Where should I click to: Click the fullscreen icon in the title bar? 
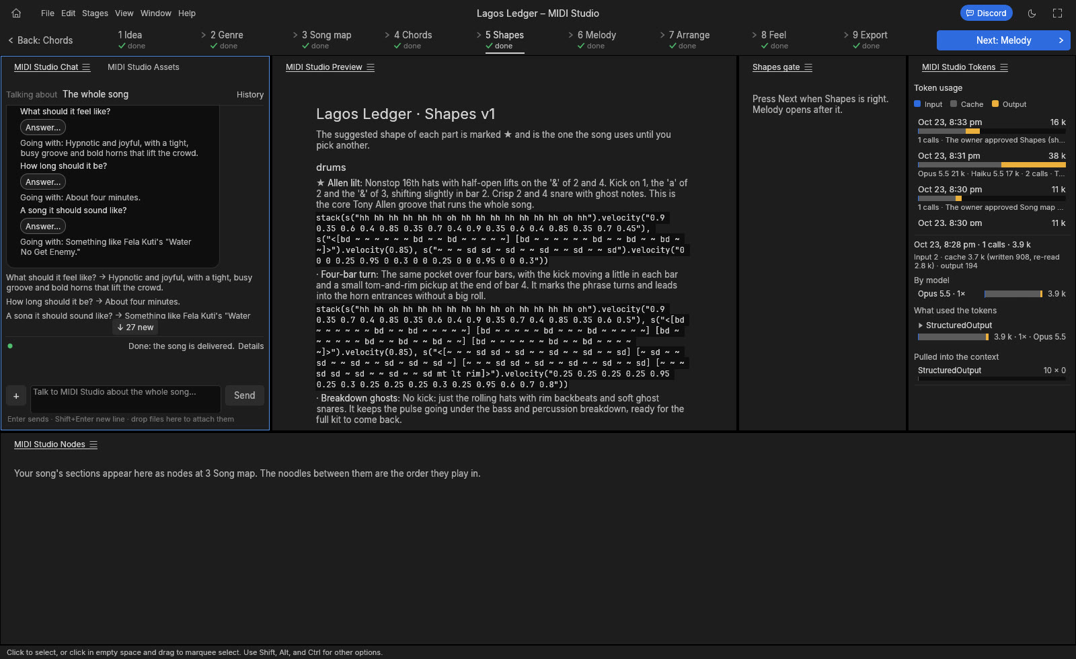click(1057, 13)
